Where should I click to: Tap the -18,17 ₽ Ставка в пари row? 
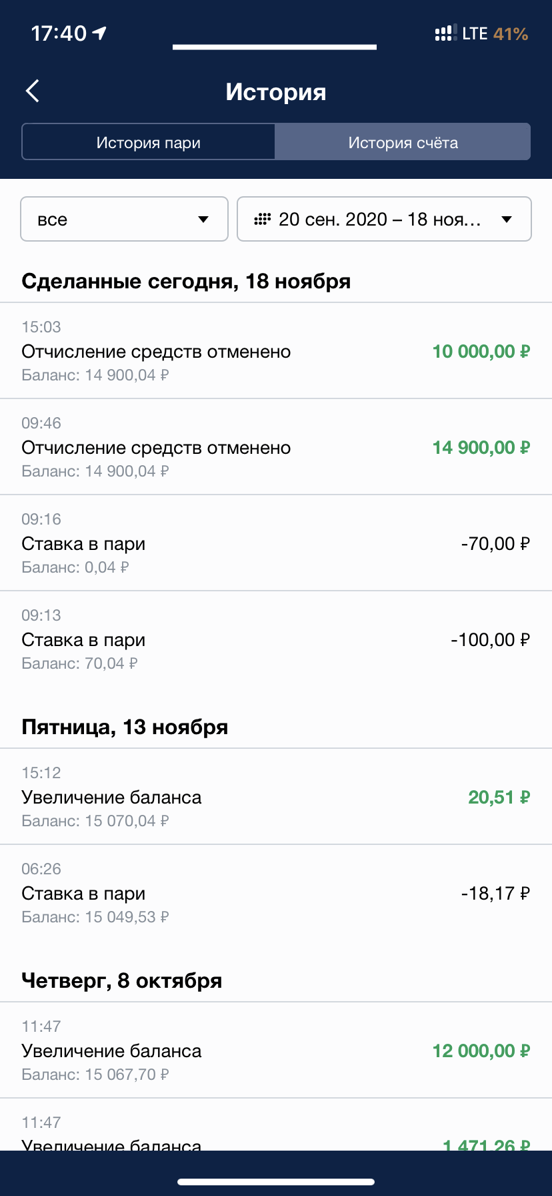point(276,893)
